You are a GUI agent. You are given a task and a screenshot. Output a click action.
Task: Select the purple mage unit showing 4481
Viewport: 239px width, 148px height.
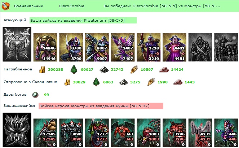tap(174, 47)
